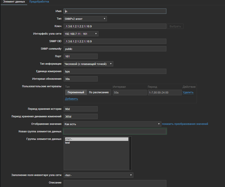
Task: Click Удалить link for custom interval
Action: click(x=188, y=92)
